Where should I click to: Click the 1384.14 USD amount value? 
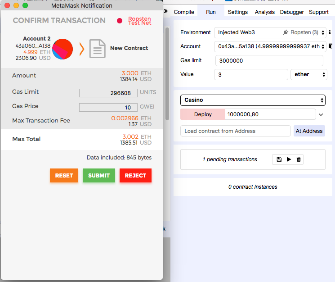136,79
